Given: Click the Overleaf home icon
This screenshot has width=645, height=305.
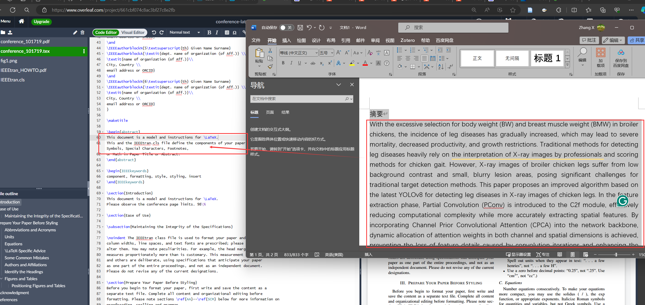Looking at the screenshot, I should (x=21, y=21).
